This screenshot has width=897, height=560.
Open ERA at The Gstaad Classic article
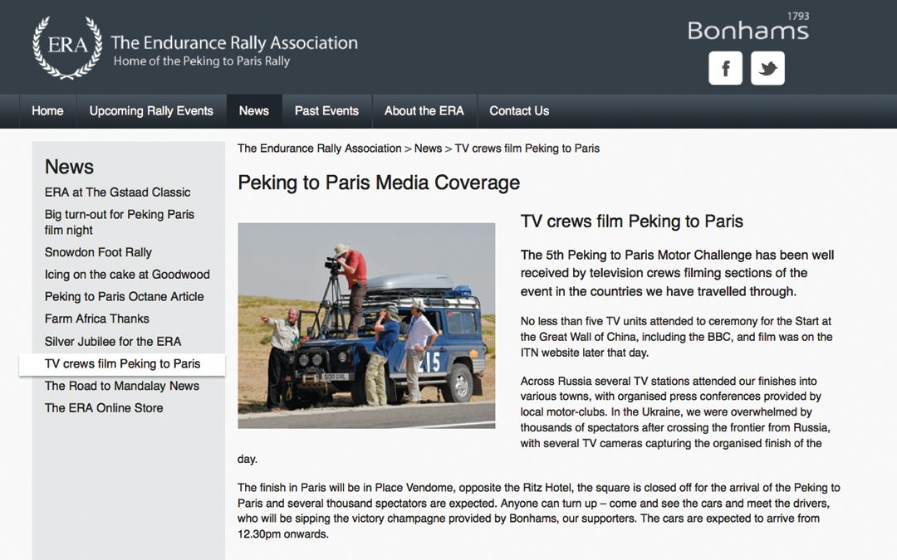[x=117, y=192]
